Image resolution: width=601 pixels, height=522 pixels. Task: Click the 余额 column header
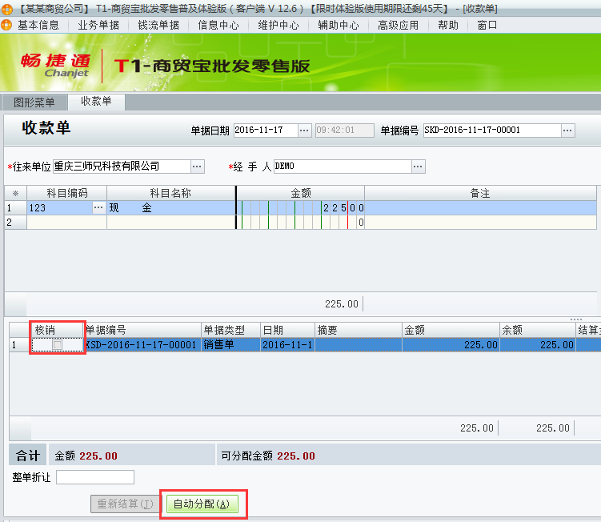click(x=537, y=330)
